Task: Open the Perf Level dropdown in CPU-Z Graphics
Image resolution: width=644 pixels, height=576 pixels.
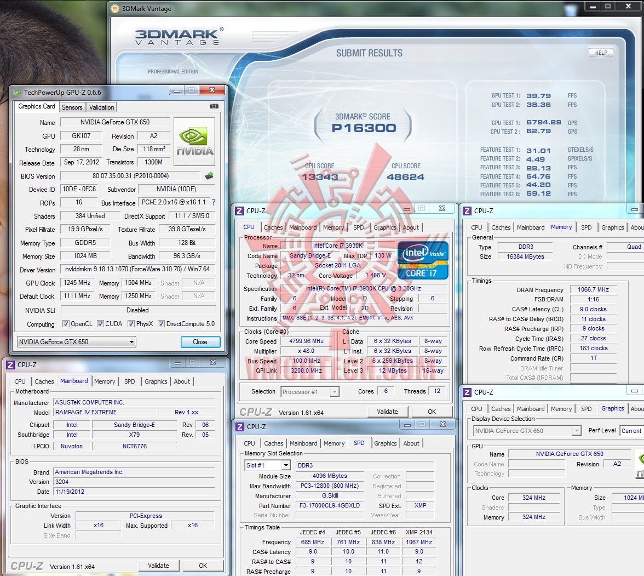Action: pyautogui.click(x=632, y=431)
